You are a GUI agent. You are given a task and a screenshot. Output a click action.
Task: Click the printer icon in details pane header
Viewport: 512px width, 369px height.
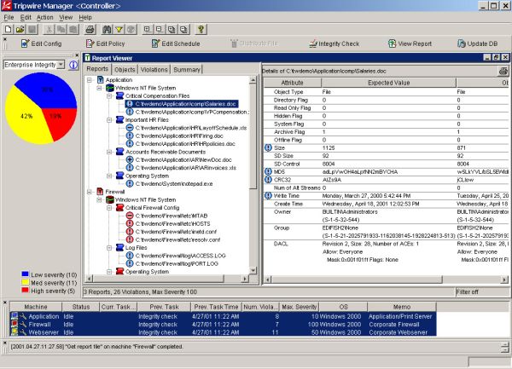(503, 71)
